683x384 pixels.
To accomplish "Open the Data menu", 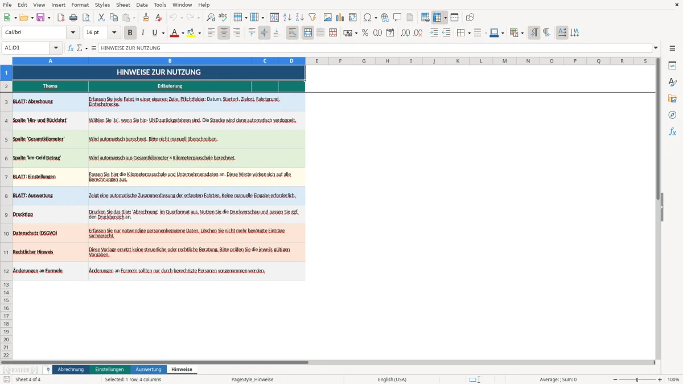I will click(142, 5).
